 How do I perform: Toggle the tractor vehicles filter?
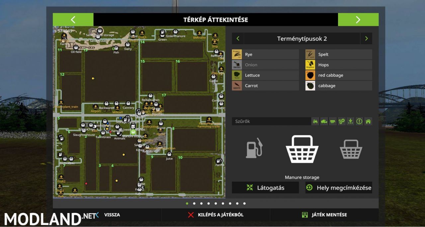(x=315, y=121)
